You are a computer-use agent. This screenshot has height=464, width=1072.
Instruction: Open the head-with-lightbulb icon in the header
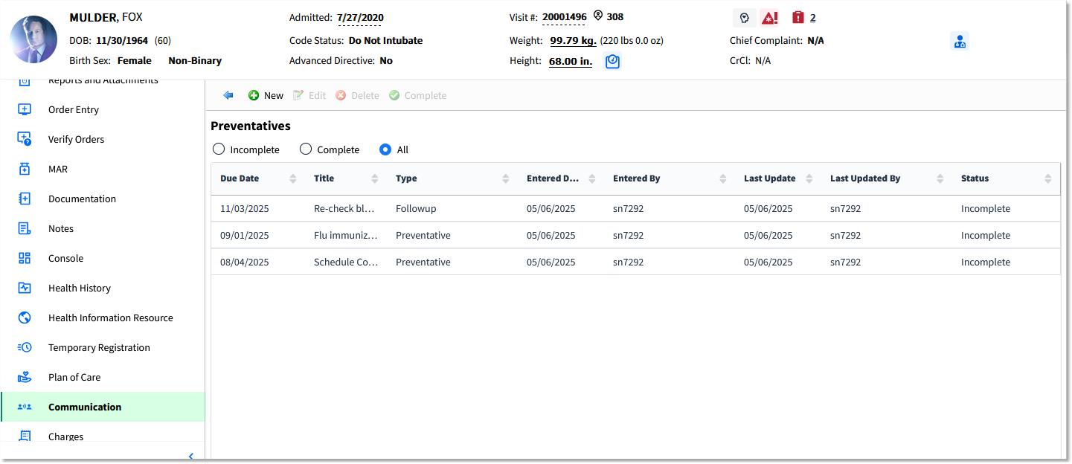point(744,17)
